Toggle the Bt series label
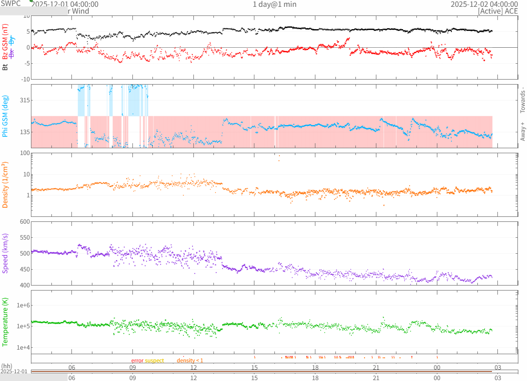Screen dimensions: 527x381 (5, 67)
